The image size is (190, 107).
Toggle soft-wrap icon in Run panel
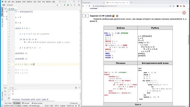point(9,98)
